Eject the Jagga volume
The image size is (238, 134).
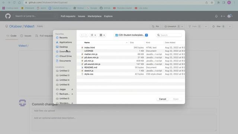coord(72,89)
